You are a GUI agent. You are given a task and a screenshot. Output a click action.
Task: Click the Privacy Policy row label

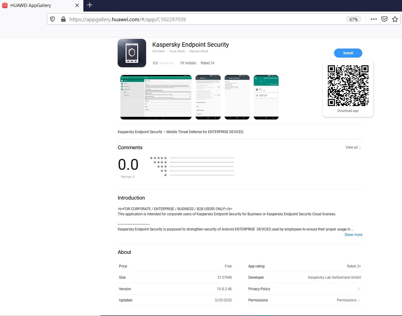coord(259,289)
